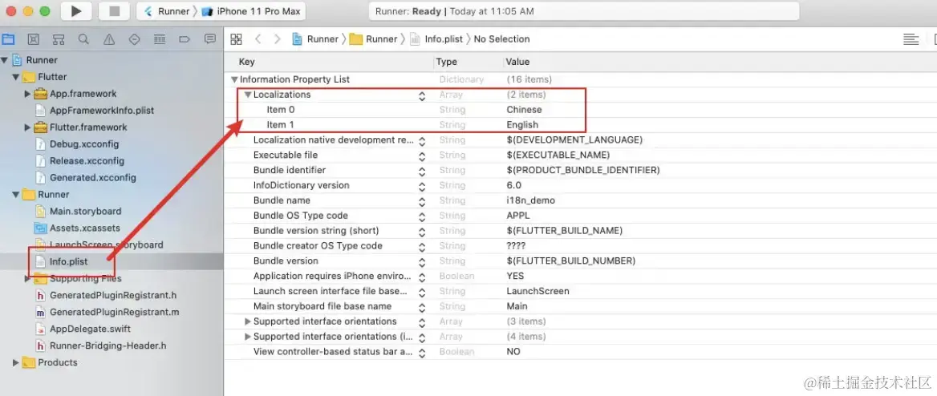Open the Symbol navigator
This screenshot has height=396, width=937.
pos(59,39)
